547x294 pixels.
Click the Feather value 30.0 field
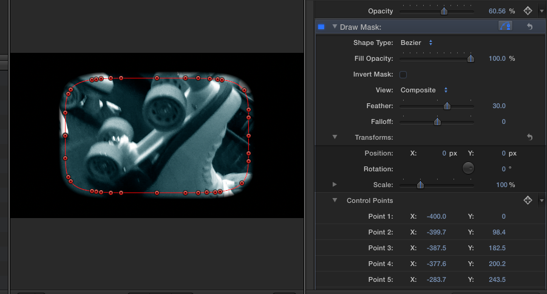pos(498,106)
